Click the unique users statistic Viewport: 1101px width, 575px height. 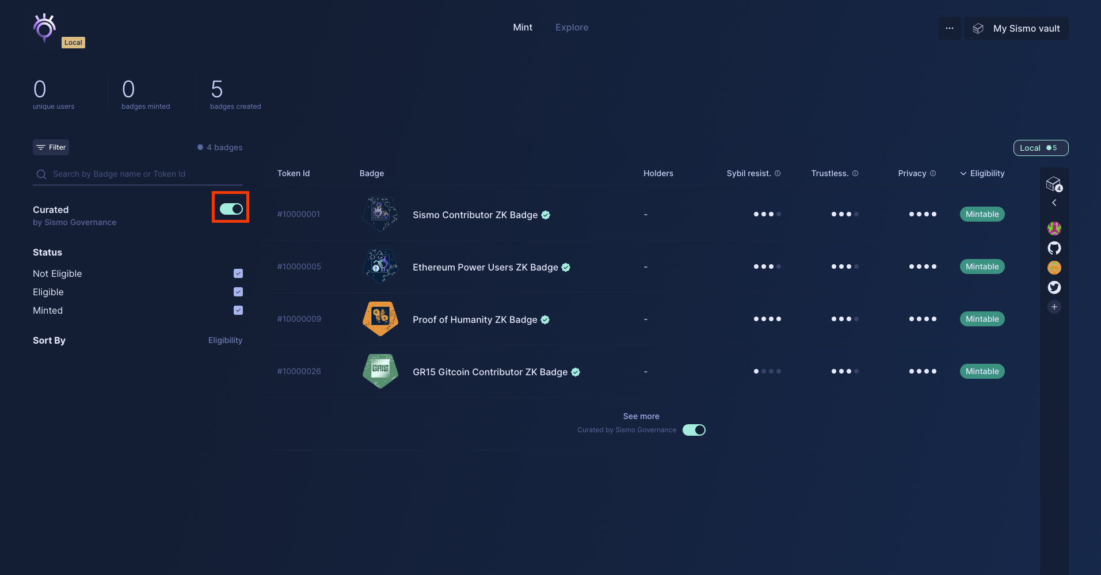(54, 94)
